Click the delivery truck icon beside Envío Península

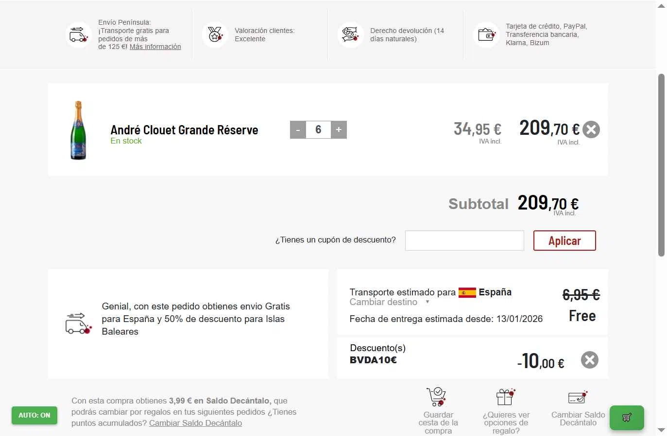tap(78, 35)
